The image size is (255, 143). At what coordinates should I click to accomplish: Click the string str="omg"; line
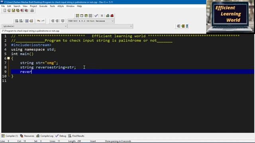[x=39, y=63]
